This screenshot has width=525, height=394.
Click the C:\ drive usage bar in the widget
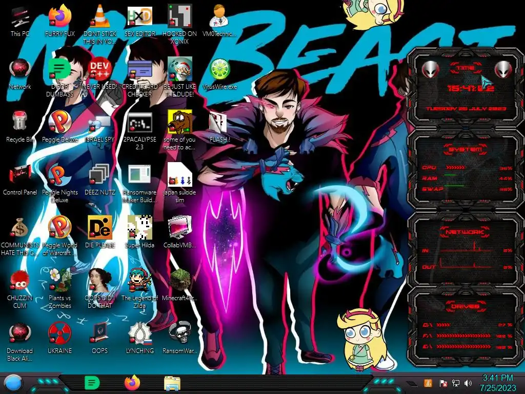443,325
